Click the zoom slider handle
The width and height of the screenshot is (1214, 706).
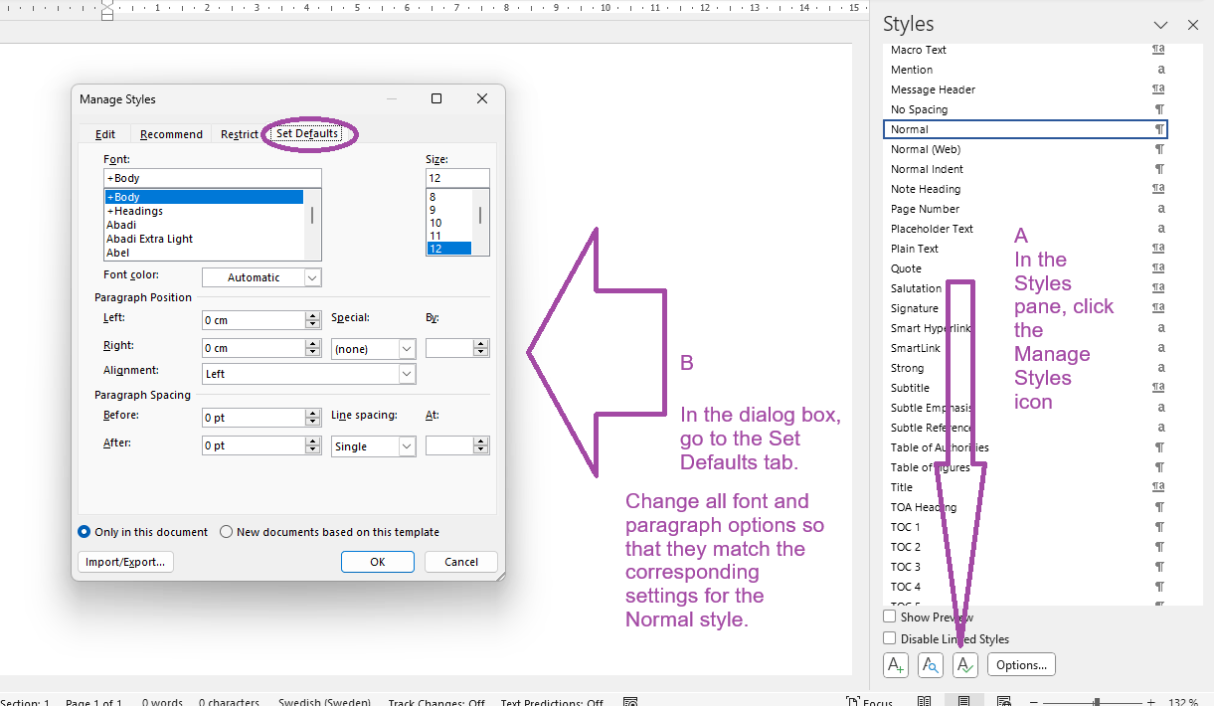[x=1097, y=702]
